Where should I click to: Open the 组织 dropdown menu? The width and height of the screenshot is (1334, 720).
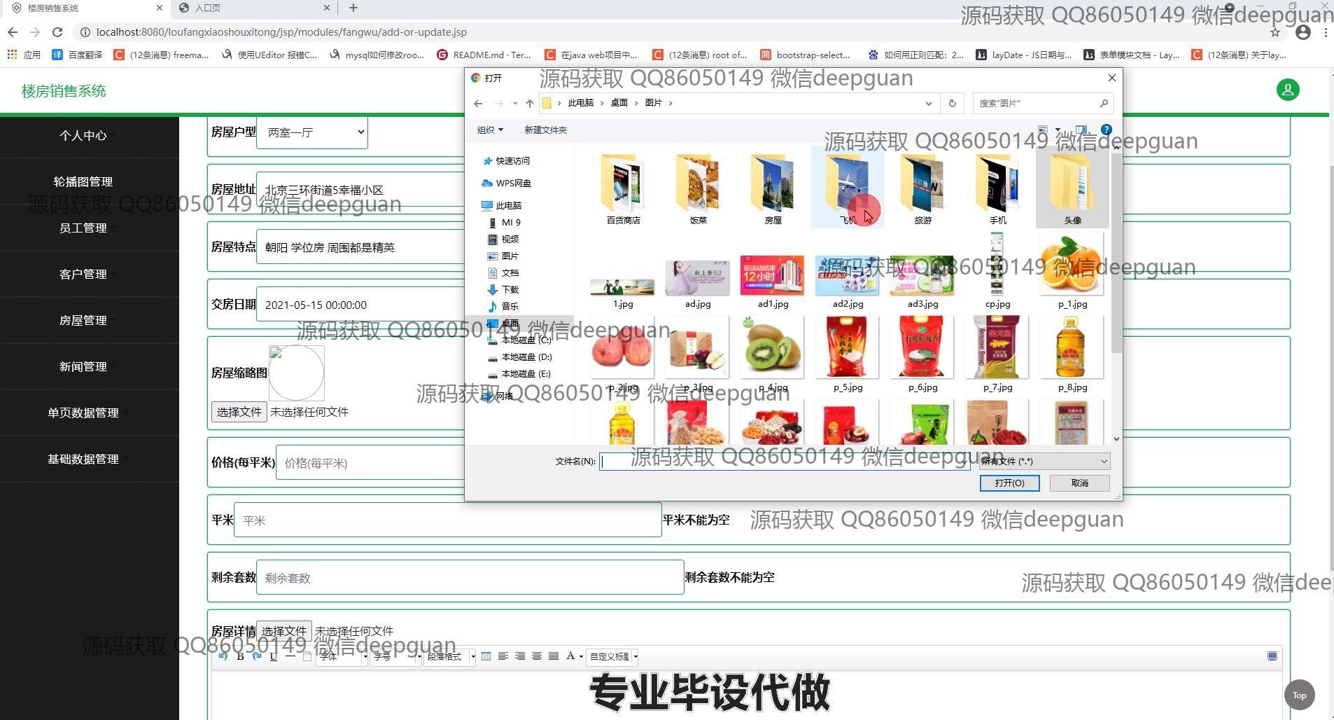pyautogui.click(x=490, y=130)
